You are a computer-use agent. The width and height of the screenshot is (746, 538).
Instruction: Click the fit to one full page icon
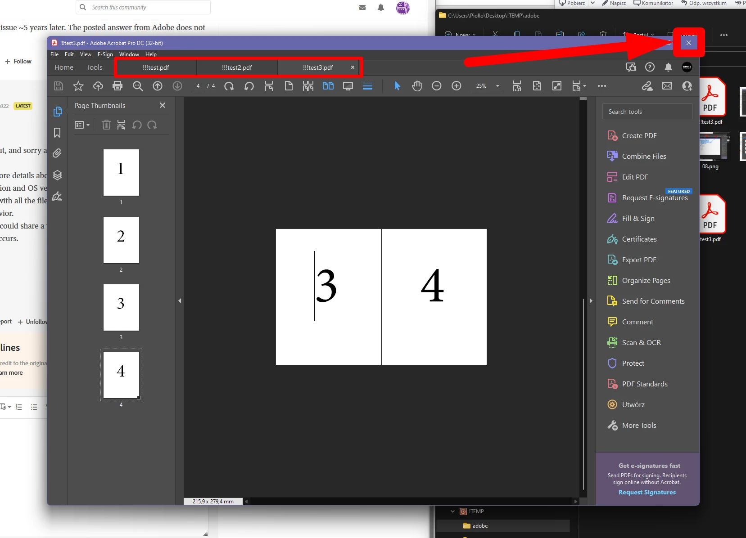[x=537, y=86]
